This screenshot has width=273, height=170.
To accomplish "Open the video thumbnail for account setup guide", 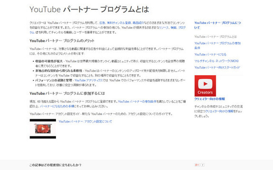I will 43,129.
